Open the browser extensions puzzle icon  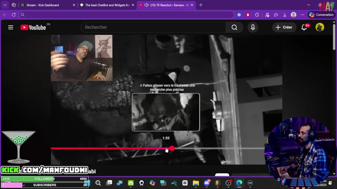coord(257,15)
